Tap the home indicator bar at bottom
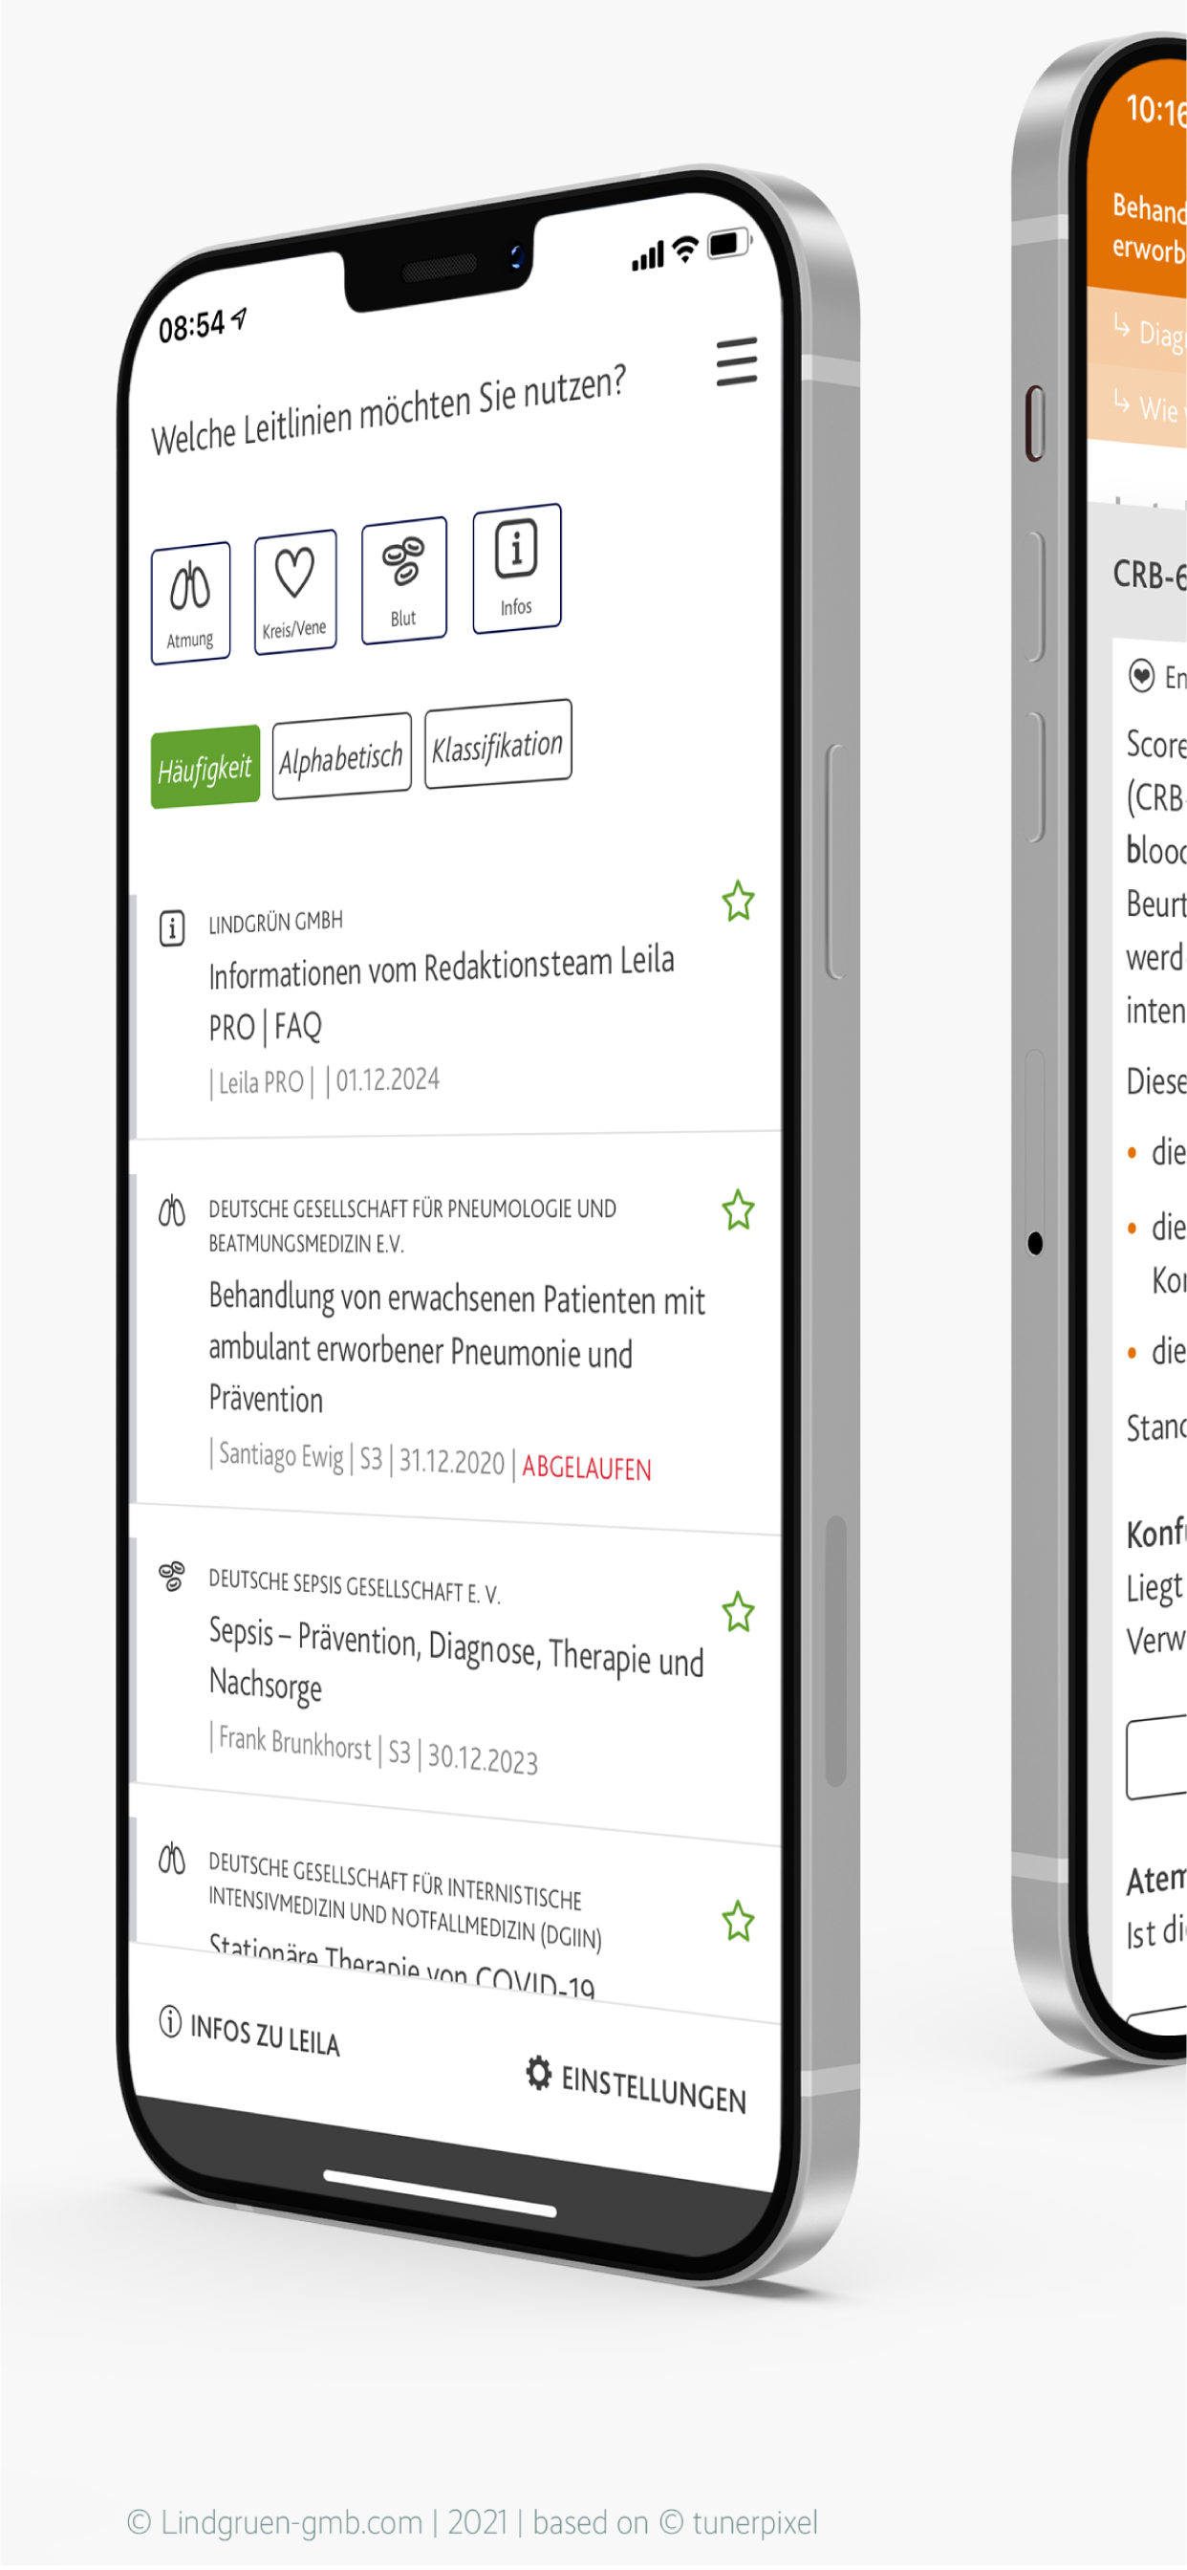 440,2193
